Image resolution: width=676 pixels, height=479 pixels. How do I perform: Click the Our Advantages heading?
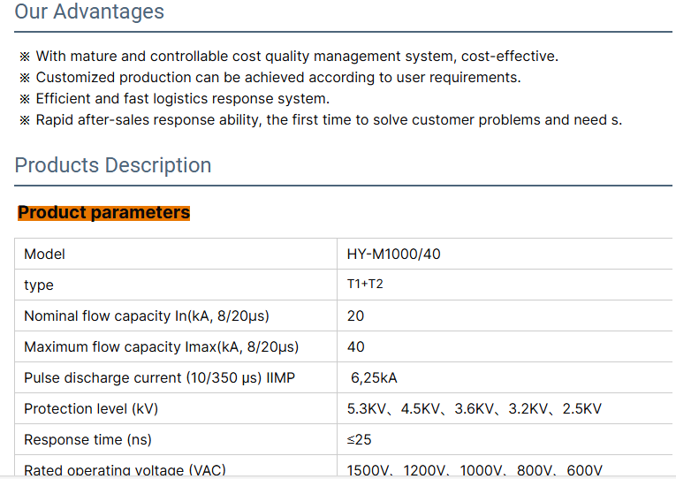point(89,12)
